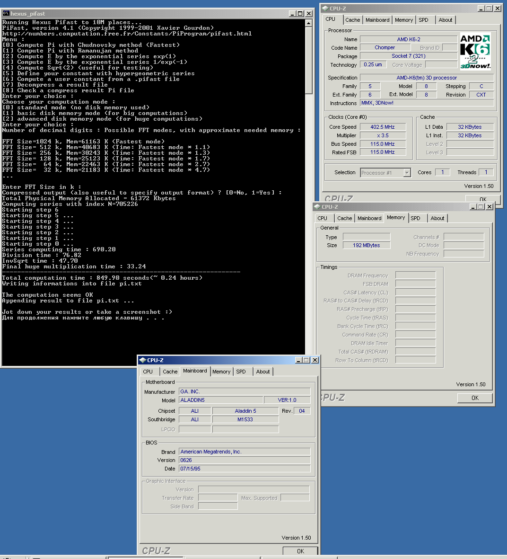
Task: Click the Socket 7 (321) package value
Action: pyautogui.click(x=409, y=56)
